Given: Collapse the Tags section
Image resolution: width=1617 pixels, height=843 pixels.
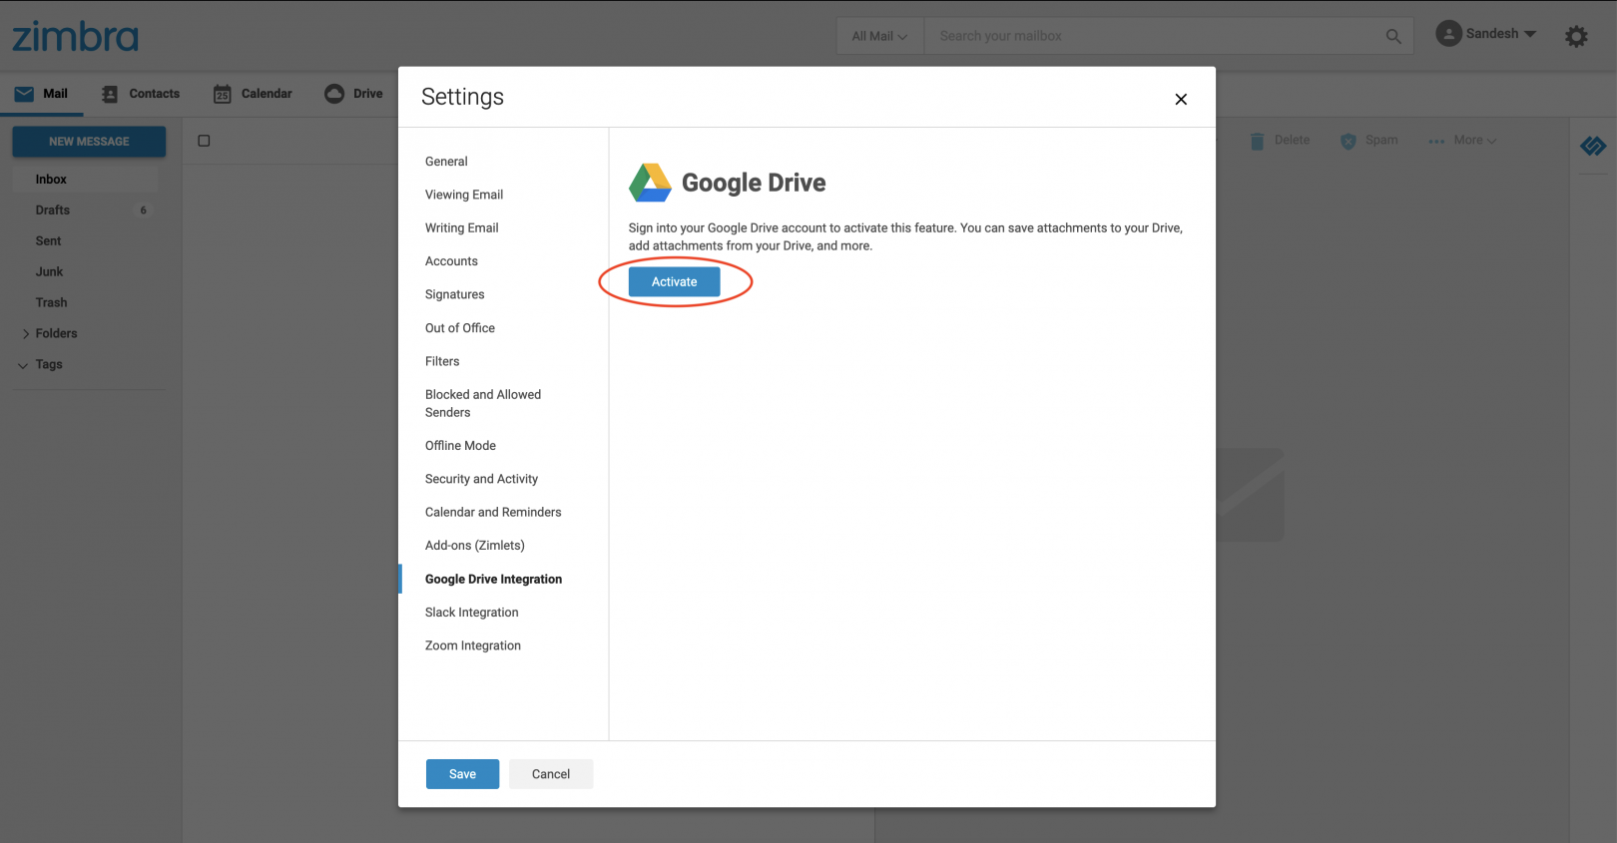Looking at the screenshot, I should pyautogui.click(x=23, y=365).
